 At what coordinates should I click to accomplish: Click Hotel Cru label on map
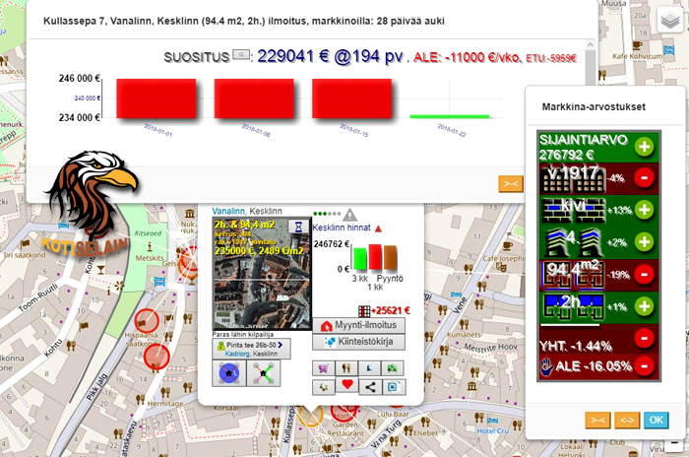click(493, 430)
